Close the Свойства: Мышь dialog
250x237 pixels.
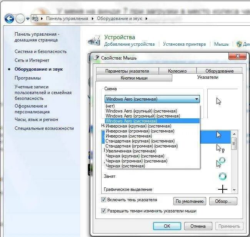[x=238, y=56]
